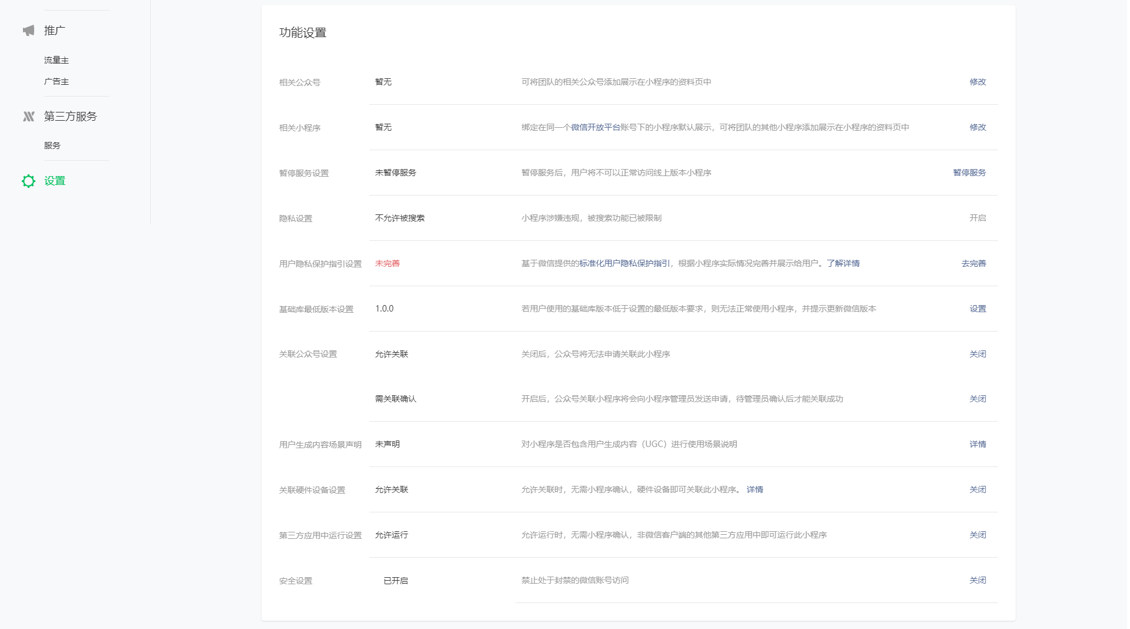Disable 第三方应用中运行设置 with 关闭
Image resolution: width=1130 pixels, height=629 pixels.
(977, 535)
